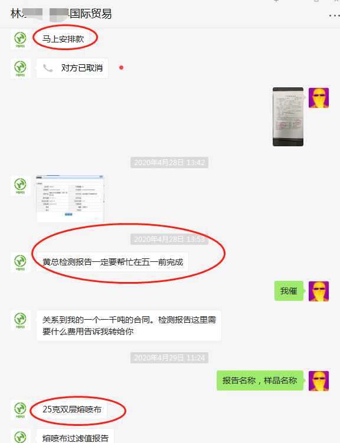The image size is (340, 443).
Task: Click the green 报告名称，样品名称 bubble
Action: coord(260,380)
